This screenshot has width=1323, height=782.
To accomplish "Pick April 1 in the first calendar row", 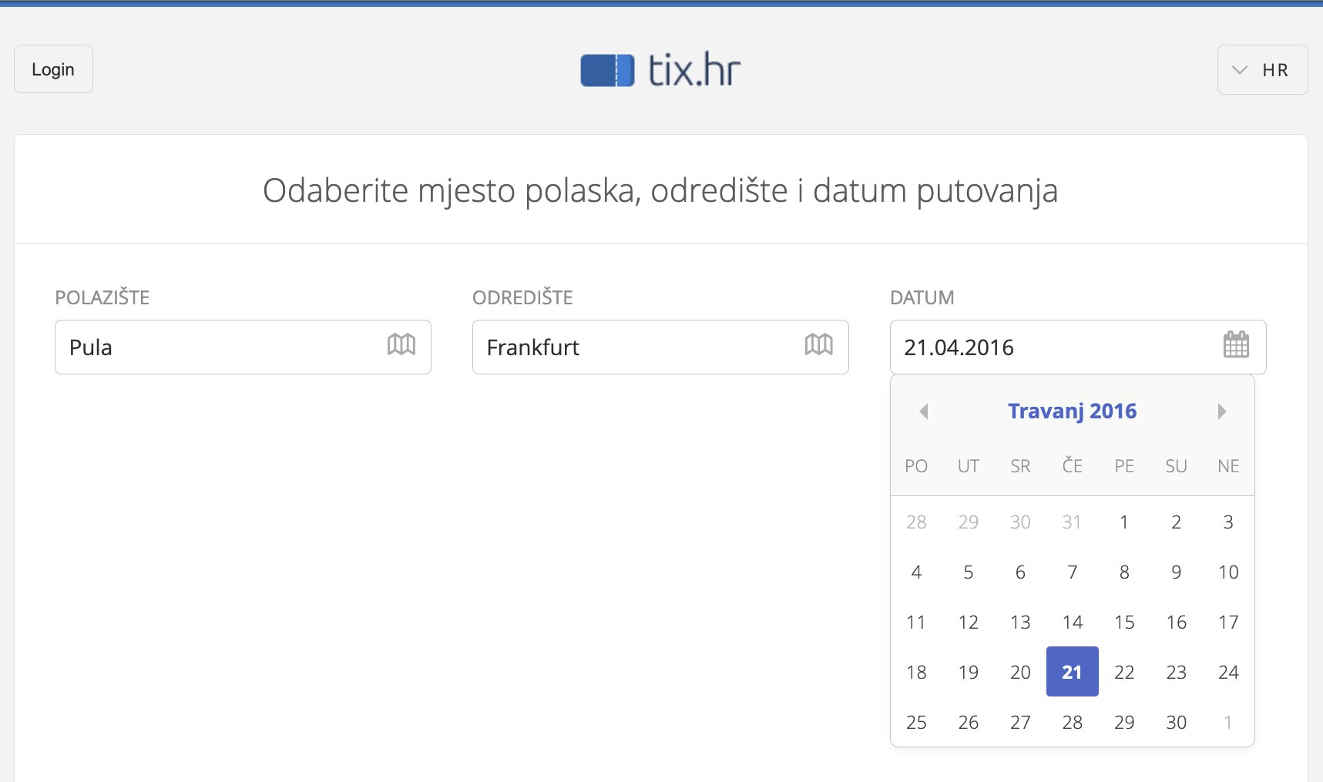I will pyautogui.click(x=1124, y=522).
